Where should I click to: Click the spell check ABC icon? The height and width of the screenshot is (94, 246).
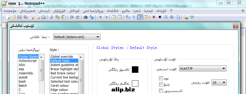point(192,17)
